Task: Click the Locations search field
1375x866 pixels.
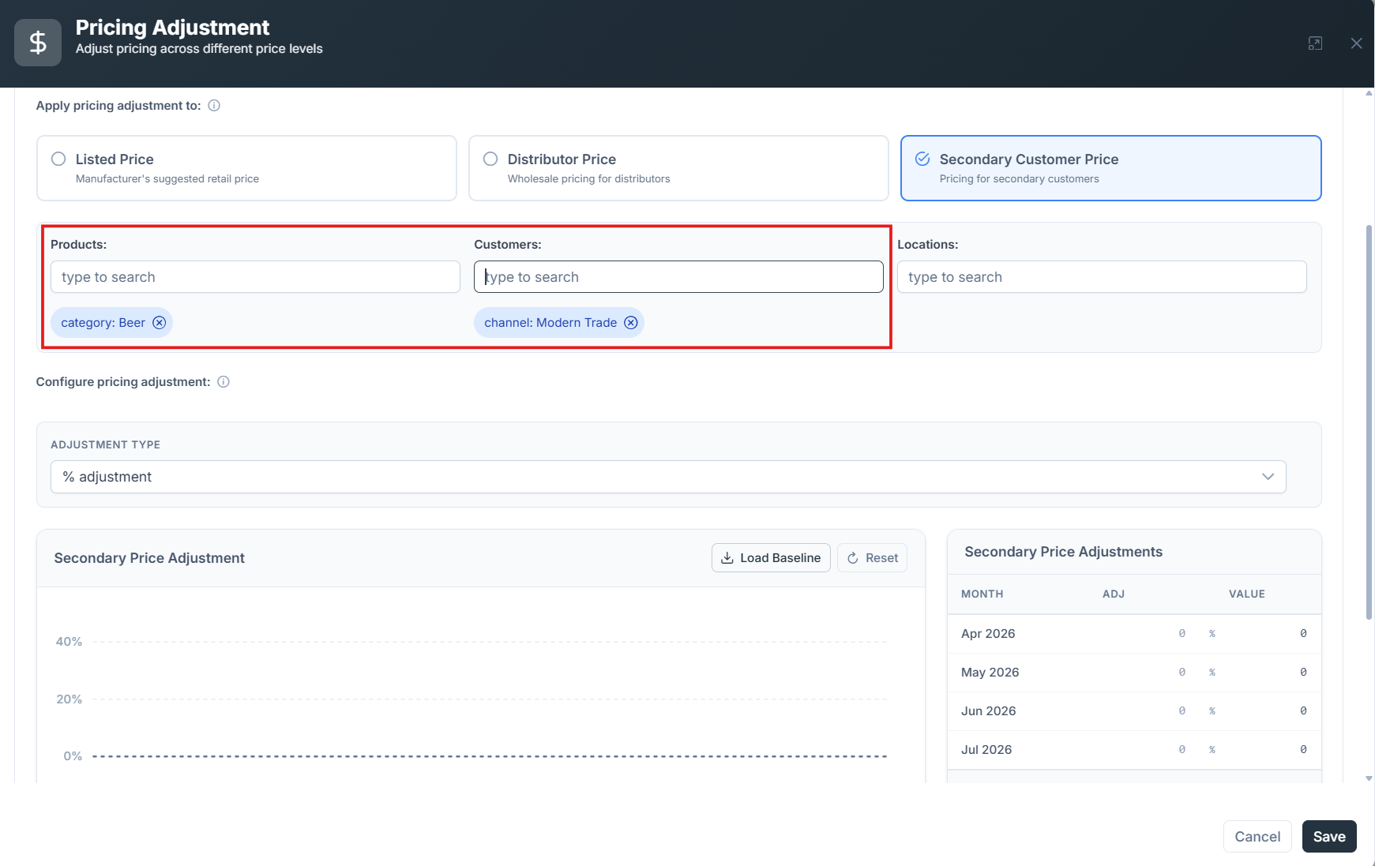Action: [1102, 277]
